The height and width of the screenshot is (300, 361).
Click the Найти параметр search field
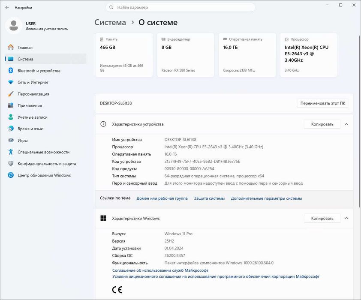click(180, 7)
